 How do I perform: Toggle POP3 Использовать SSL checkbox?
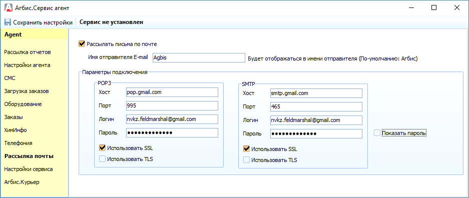(102, 148)
